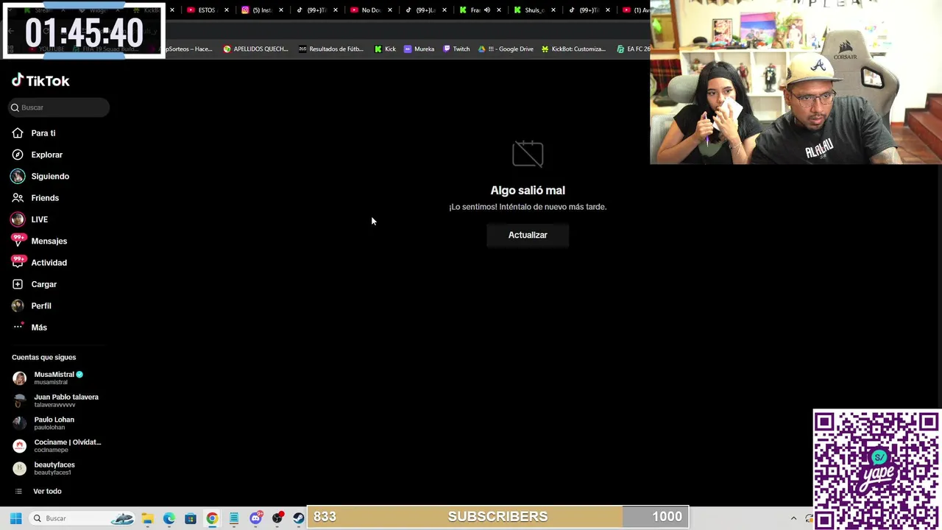Open Microsoft Store from the taskbar
The width and height of the screenshot is (942, 530).
coord(191,518)
